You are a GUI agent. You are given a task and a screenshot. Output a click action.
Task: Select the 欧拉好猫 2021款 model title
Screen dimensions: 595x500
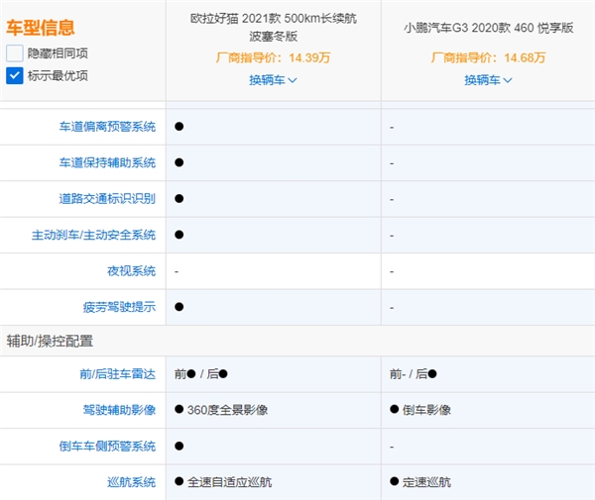274,28
